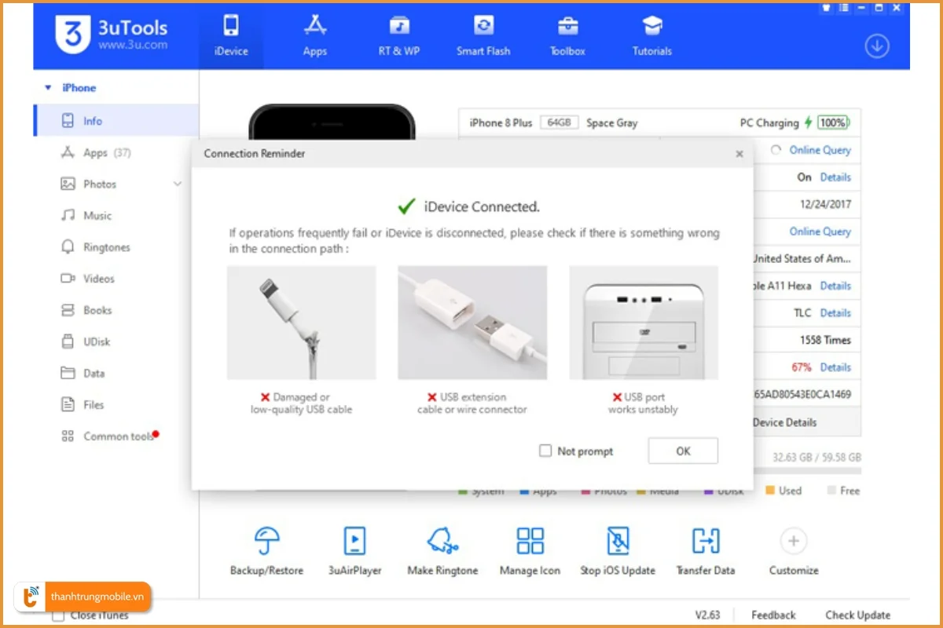Open the Transfer Data tool
Image resolution: width=943 pixels, height=628 pixels.
(705, 542)
